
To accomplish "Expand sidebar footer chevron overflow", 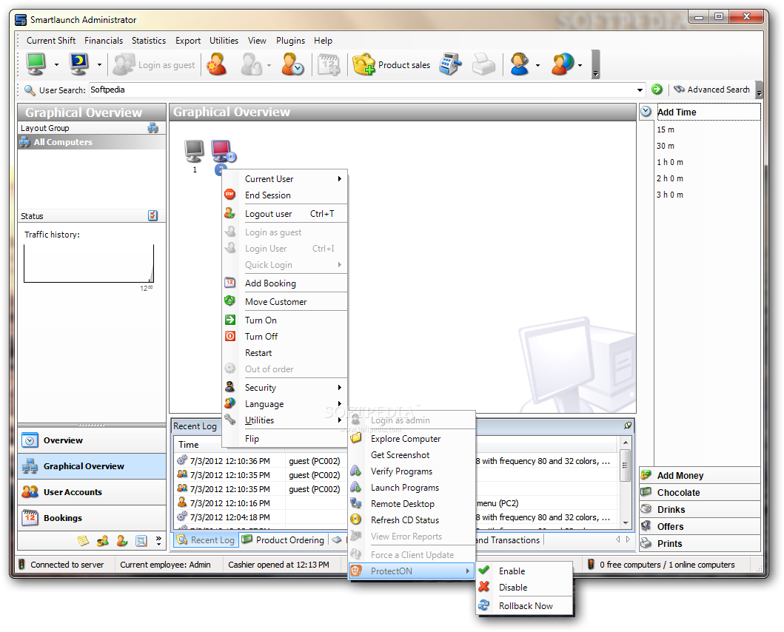I will [x=158, y=540].
